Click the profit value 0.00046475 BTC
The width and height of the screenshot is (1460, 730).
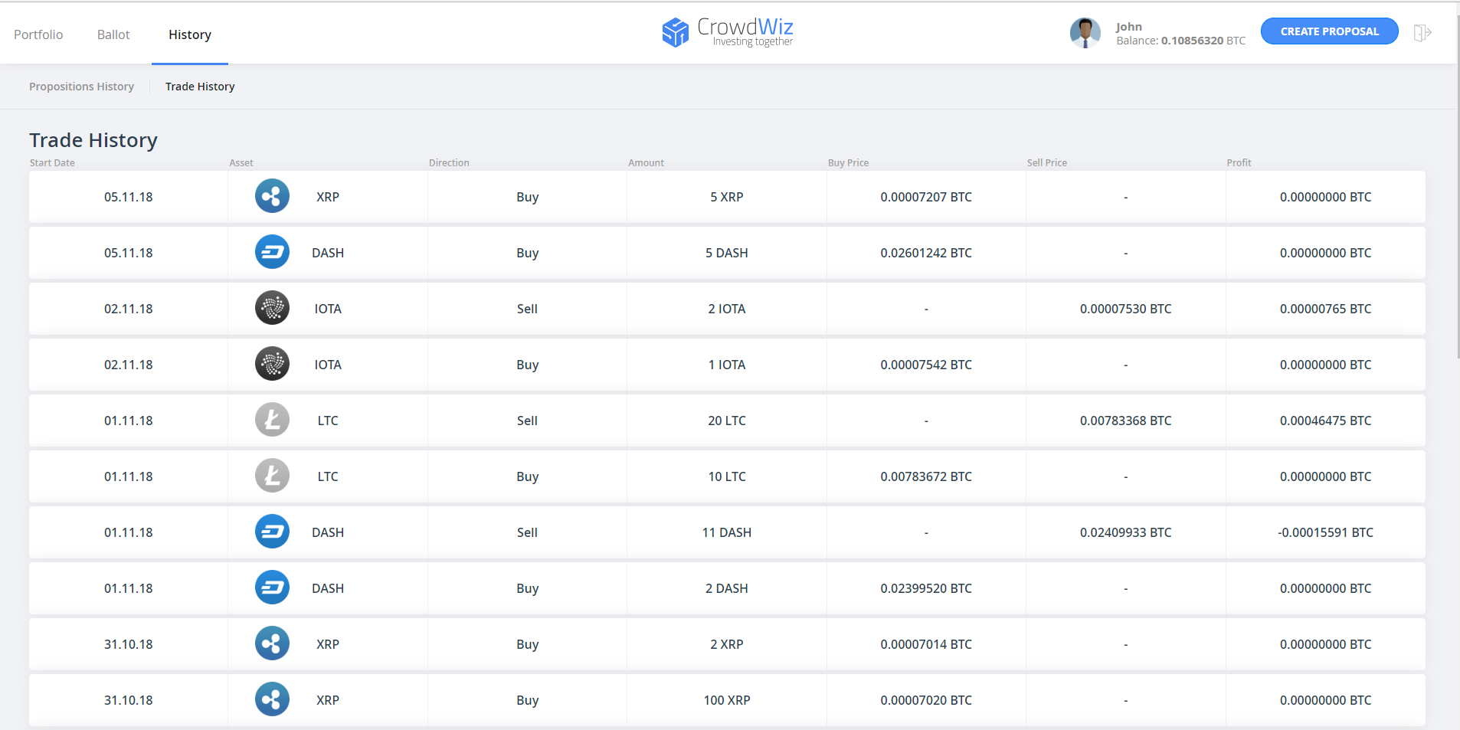tap(1325, 421)
